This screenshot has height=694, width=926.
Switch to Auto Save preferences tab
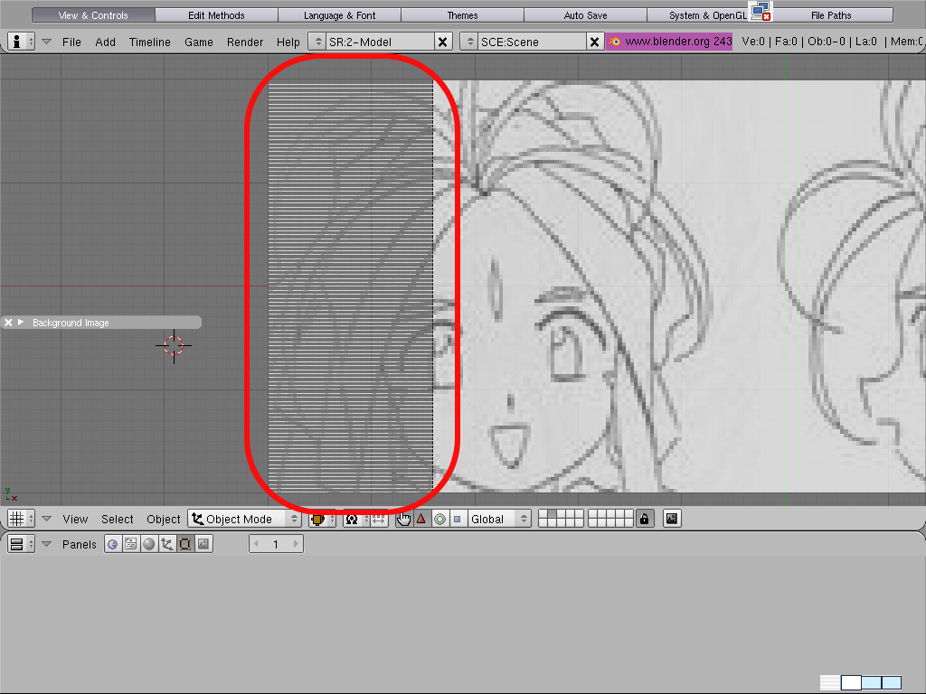(585, 14)
